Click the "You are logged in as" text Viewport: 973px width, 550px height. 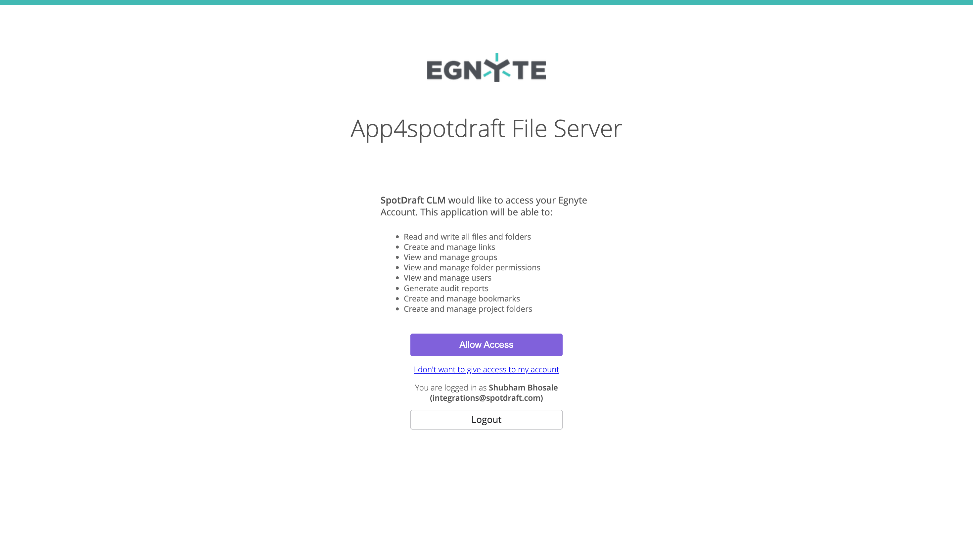(x=451, y=388)
